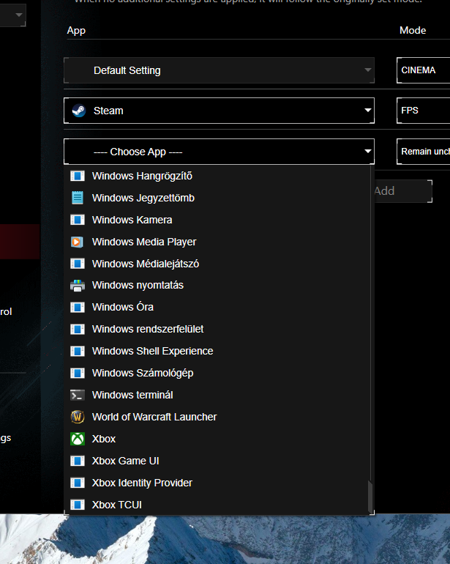The image size is (450, 564).
Task: Click the Steam logo icon
Action: [x=78, y=111]
